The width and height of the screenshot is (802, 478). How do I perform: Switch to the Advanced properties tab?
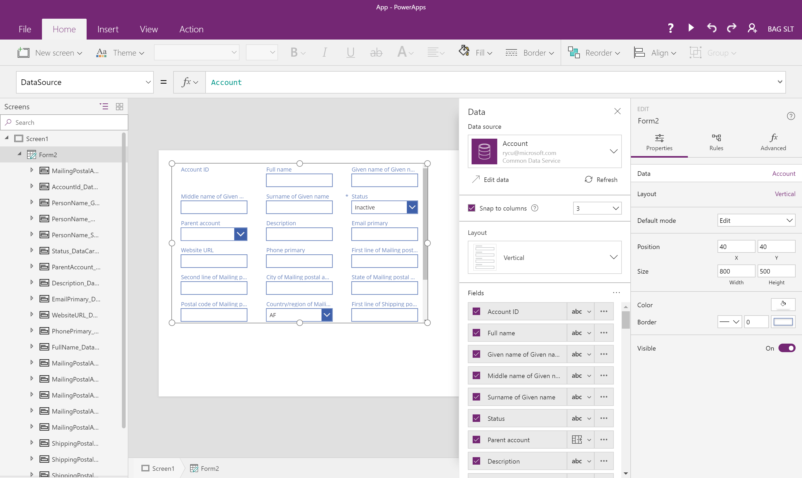pos(773,142)
